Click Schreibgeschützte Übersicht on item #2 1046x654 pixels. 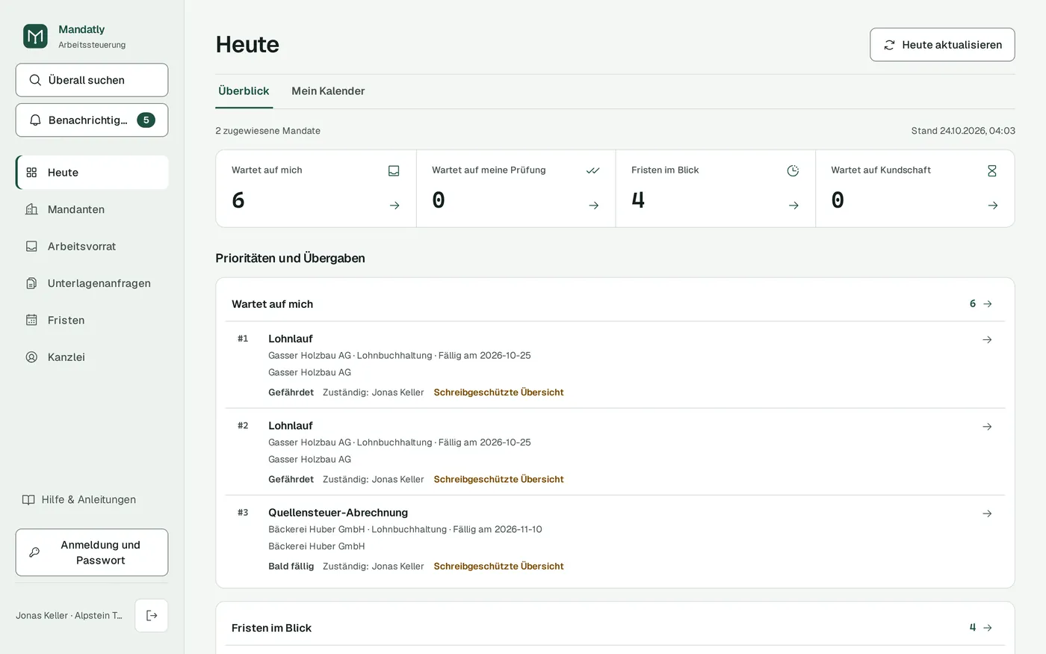click(x=498, y=480)
